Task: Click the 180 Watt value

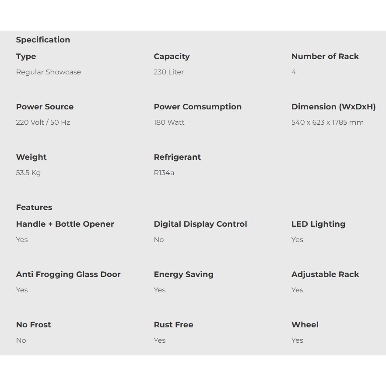Action: (x=169, y=123)
